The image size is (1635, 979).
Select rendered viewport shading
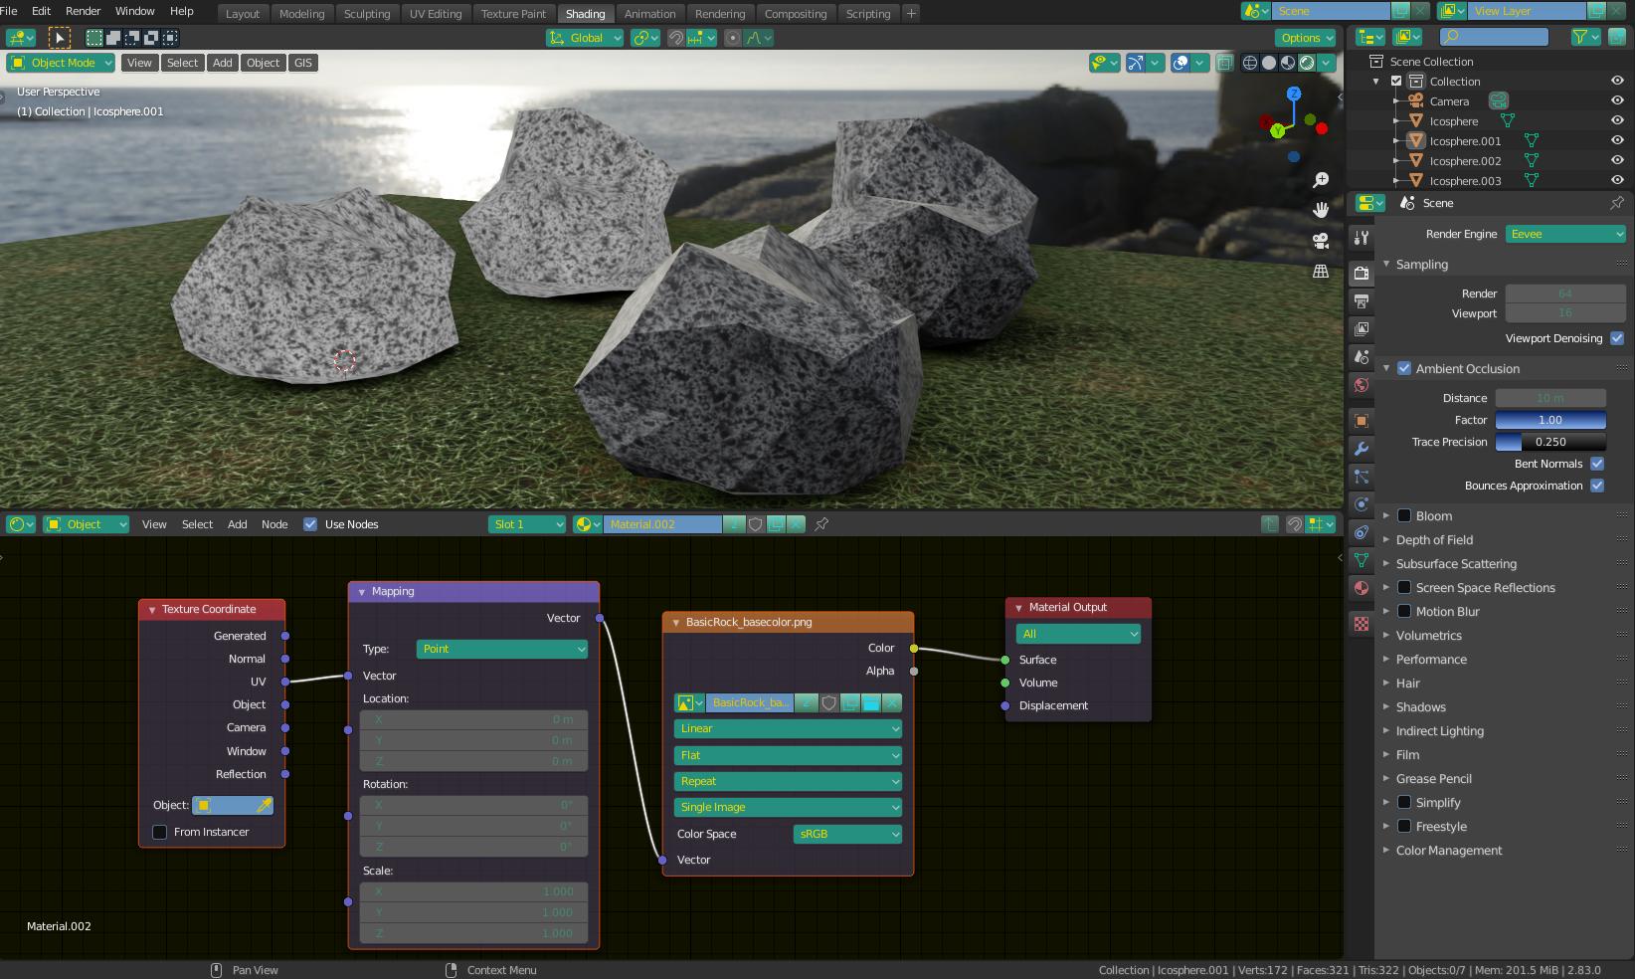click(x=1307, y=63)
